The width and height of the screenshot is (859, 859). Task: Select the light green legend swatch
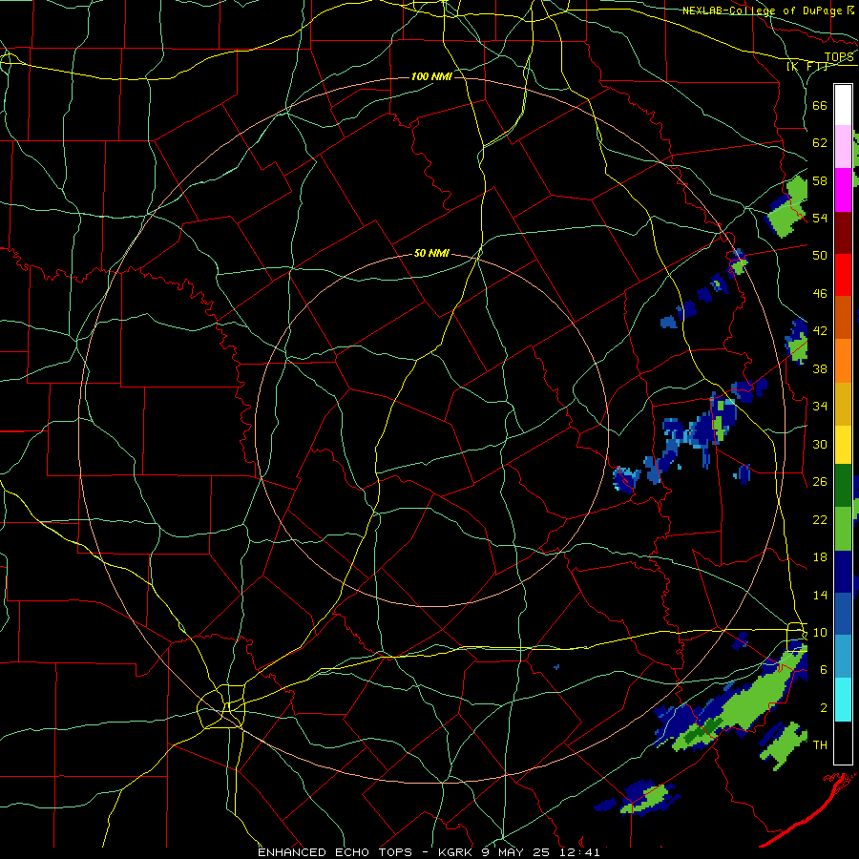(x=843, y=529)
